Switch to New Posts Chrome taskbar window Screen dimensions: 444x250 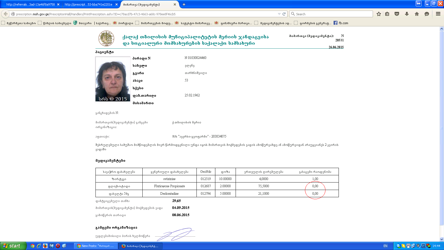(x=96, y=246)
